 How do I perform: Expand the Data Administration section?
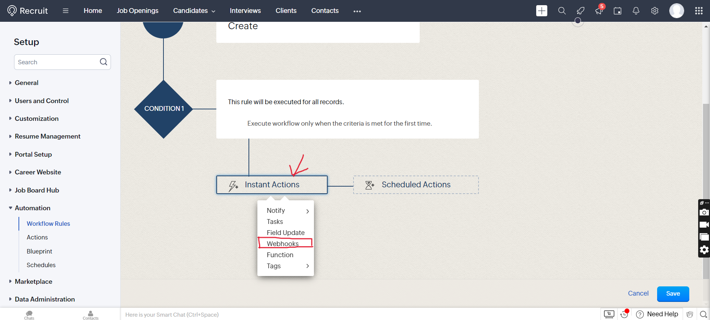pos(10,299)
